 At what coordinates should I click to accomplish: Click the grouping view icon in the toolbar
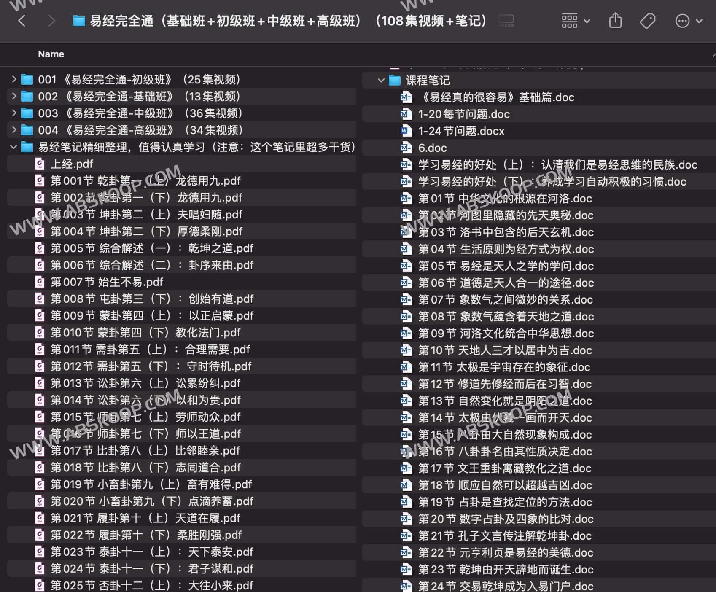coord(569,20)
